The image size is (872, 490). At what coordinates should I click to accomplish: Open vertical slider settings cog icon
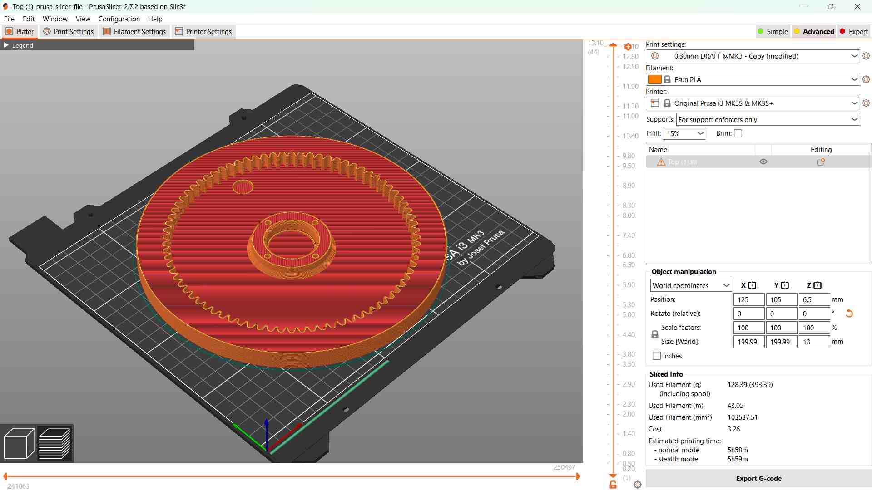click(638, 485)
